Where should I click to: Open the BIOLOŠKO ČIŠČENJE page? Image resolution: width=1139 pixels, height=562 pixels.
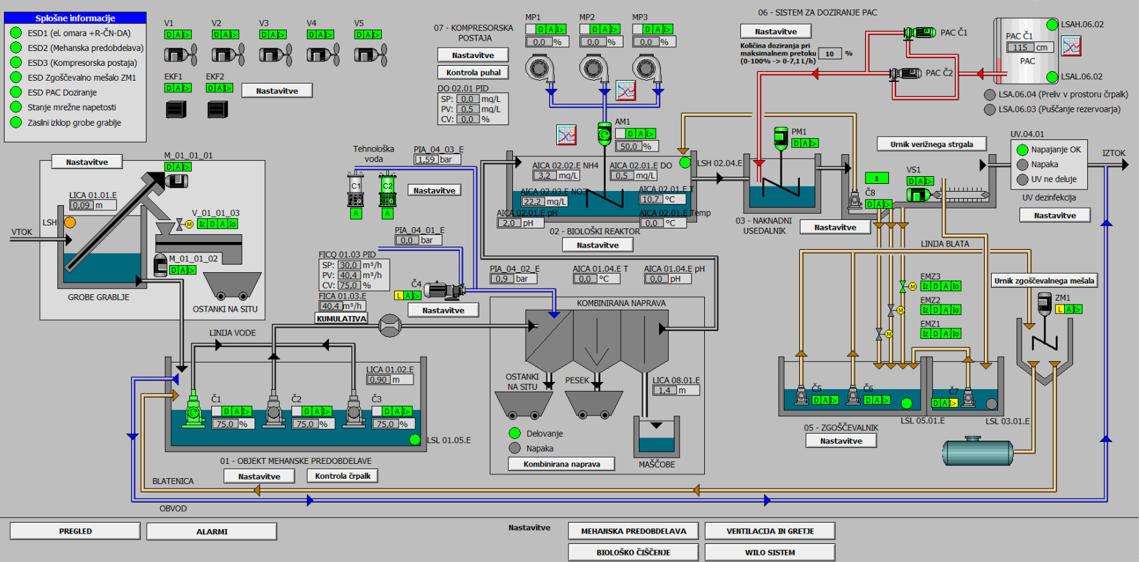coord(633,552)
